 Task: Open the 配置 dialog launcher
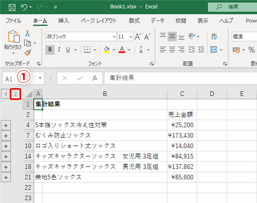[x=225, y=64]
